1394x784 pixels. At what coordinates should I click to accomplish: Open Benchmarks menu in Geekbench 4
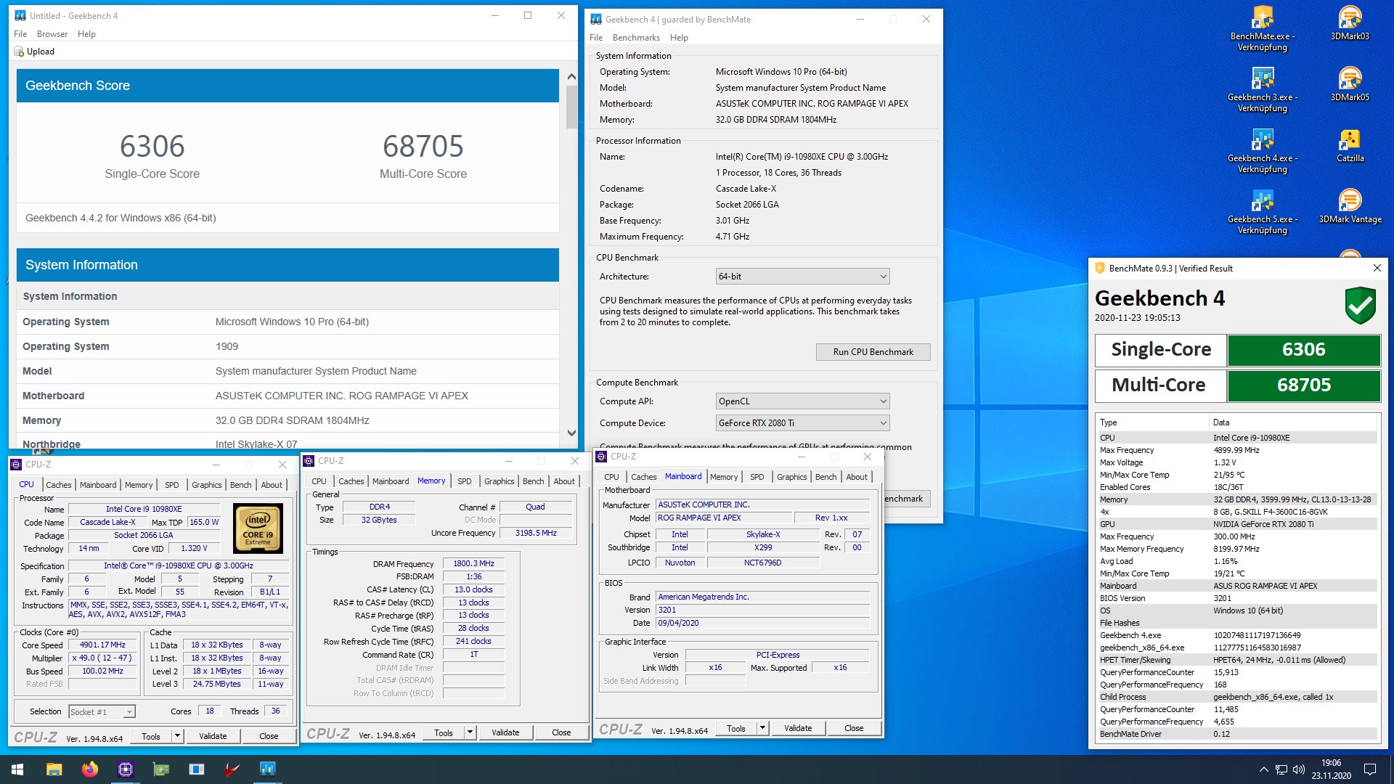coord(636,38)
